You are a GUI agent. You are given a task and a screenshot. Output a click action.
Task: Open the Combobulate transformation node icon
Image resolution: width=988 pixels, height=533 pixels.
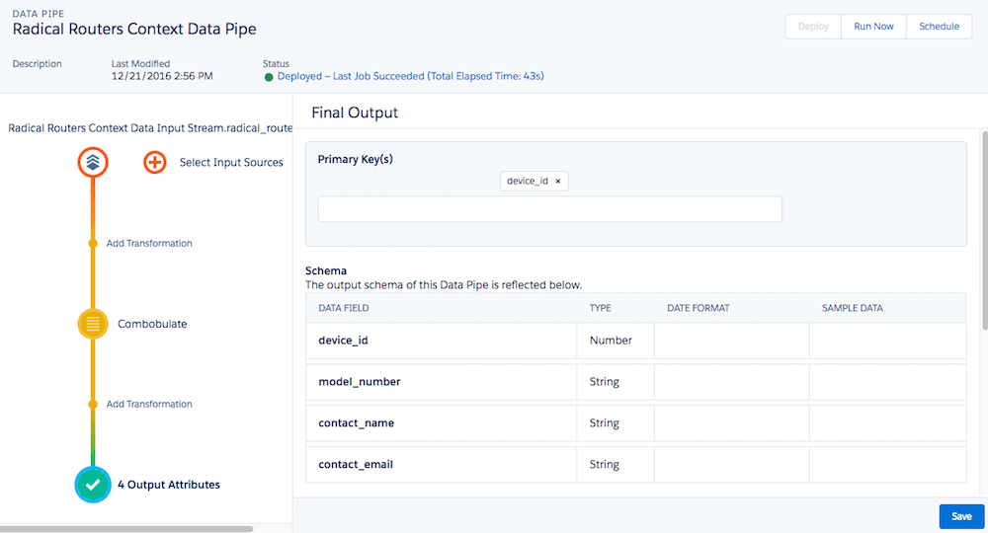pyautogui.click(x=93, y=324)
